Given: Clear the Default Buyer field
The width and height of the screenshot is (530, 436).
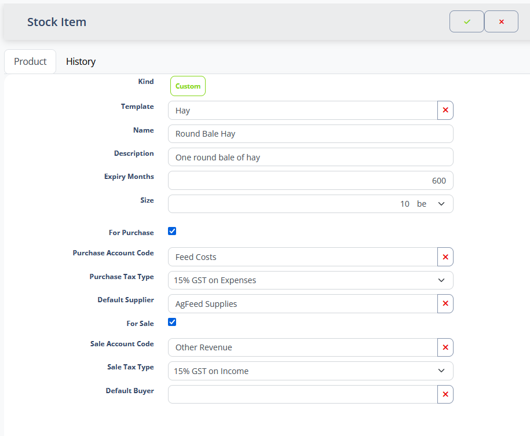Looking at the screenshot, I should tap(445, 394).
